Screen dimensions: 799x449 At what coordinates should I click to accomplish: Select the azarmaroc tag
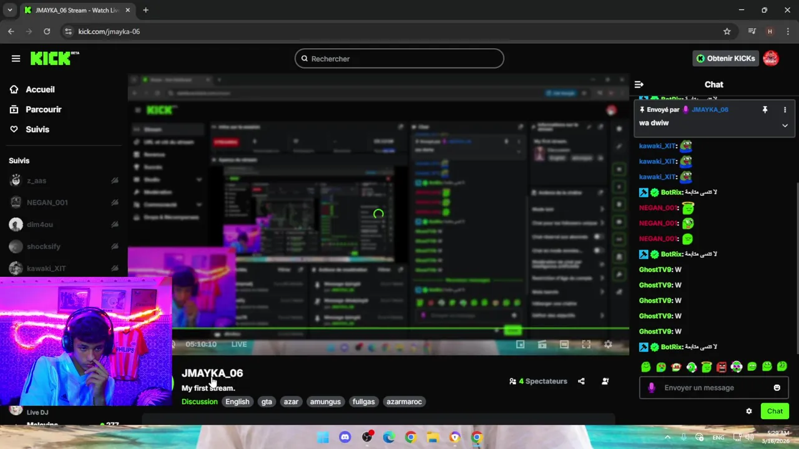(x=404, y=402)
